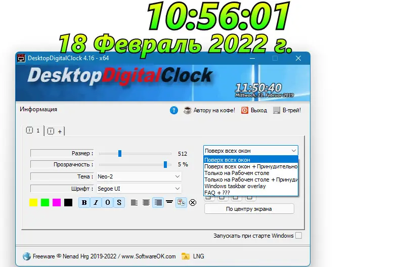Choose FAQ + ??? option
400x267 pixels.
[250, 193]
